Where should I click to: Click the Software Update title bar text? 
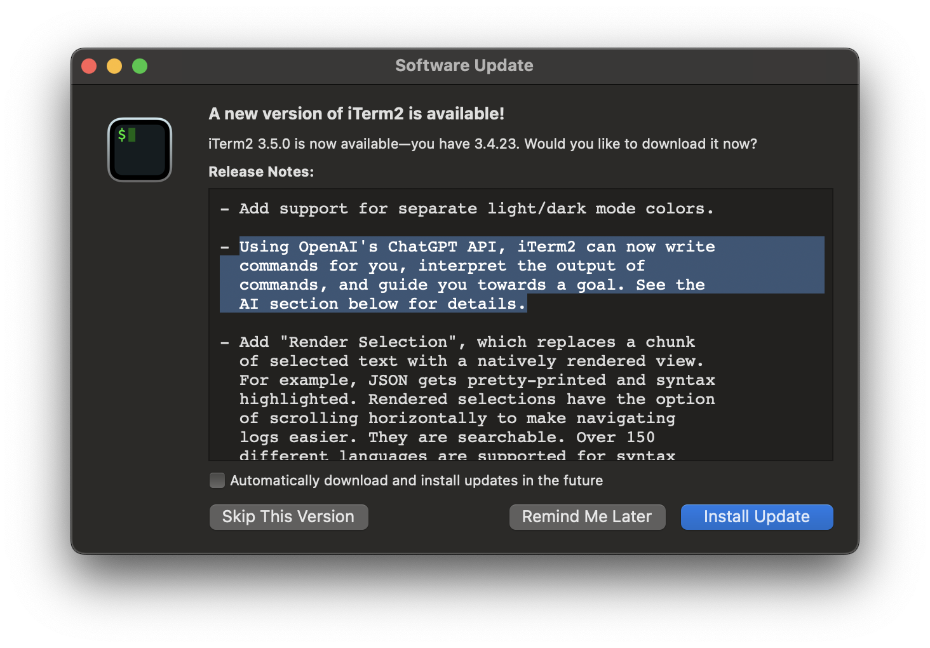464,65
